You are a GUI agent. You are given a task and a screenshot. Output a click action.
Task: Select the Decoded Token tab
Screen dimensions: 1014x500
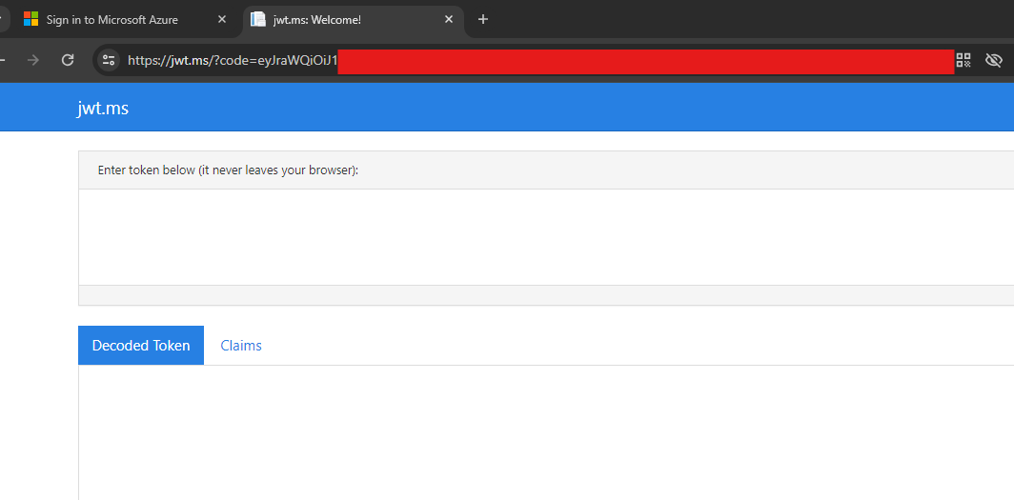141,346
